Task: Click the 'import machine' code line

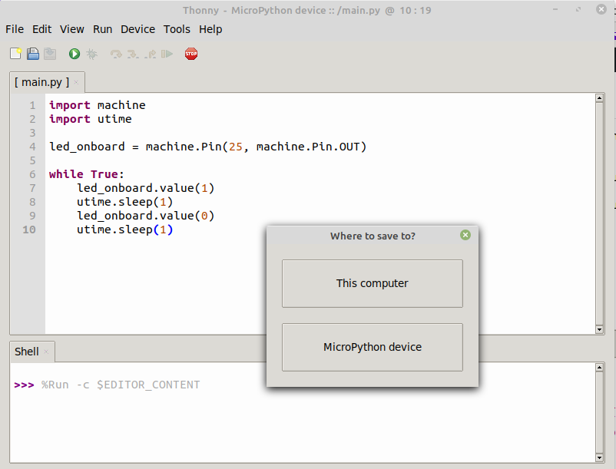Action: [97, 105]
